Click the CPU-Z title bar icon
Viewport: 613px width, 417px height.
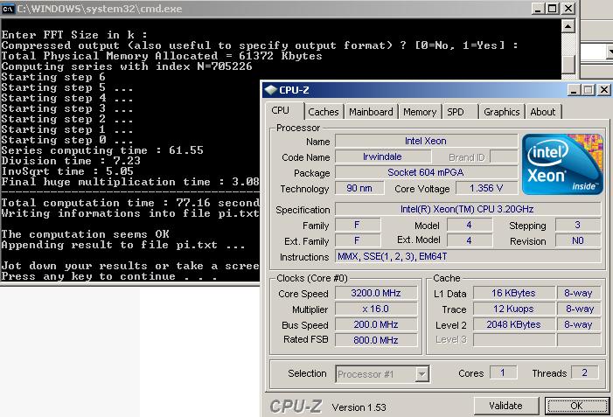pyautogui.click(x=270, y=90)
